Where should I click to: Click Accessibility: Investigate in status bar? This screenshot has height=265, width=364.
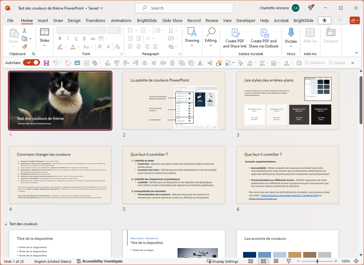[100, 261]
